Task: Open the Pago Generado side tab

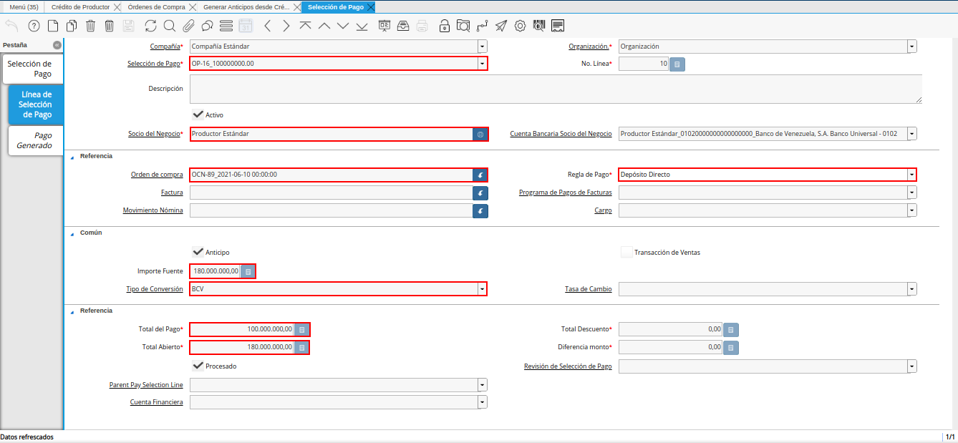Action: click(35, 140)
